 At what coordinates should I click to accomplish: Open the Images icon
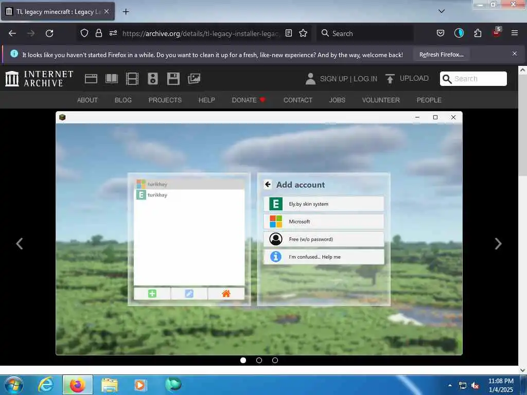[x=194, y=79]
